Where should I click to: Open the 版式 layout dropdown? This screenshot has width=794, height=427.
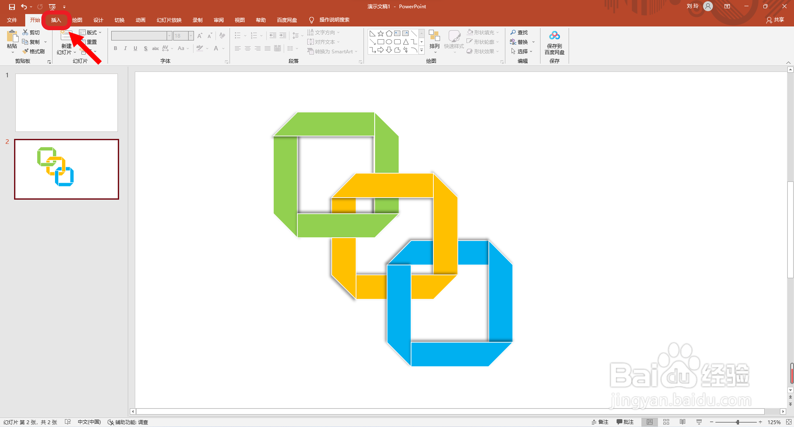pos(90,32)
